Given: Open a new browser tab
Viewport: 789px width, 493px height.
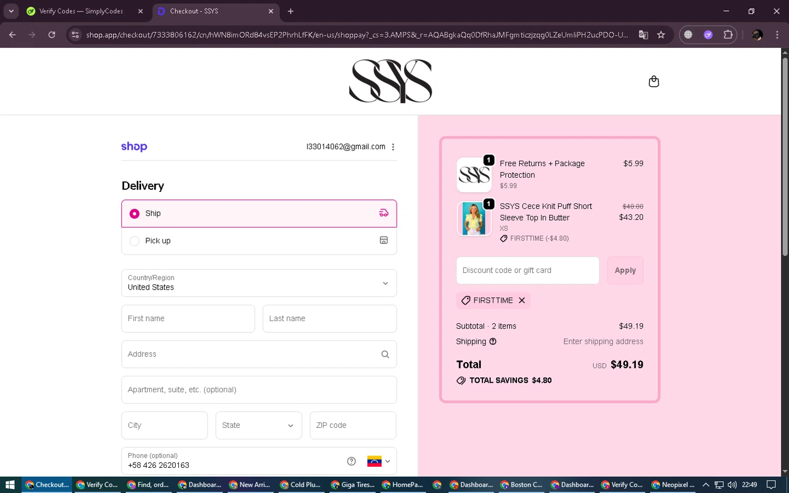Looking at the screenshot, I should coord(290,11).
